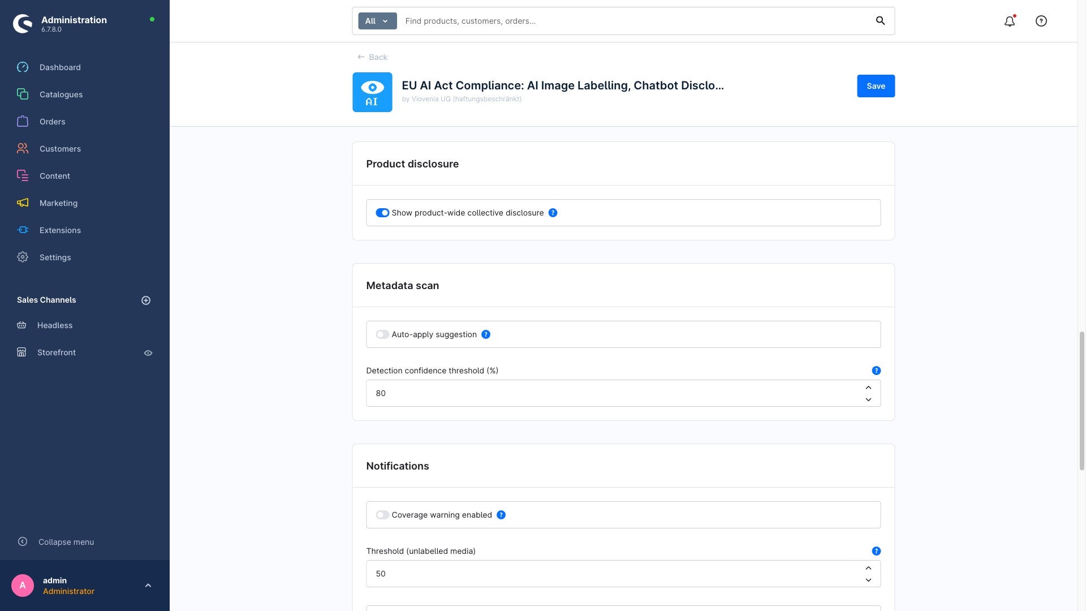Click the Notifications card title
This screenshot has width=1086, height=611.
tap(398, 466)
